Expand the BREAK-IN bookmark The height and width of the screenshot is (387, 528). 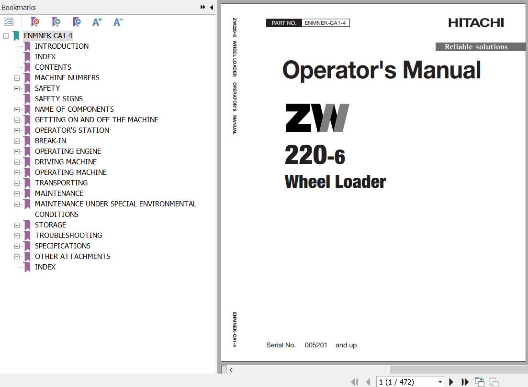(x=17, y=141)
